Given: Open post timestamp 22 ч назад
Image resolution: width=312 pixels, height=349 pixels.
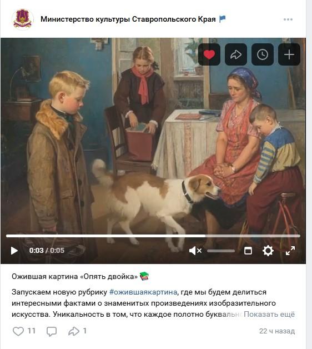Looking at the screenshot, I should [x=277, y=331].
